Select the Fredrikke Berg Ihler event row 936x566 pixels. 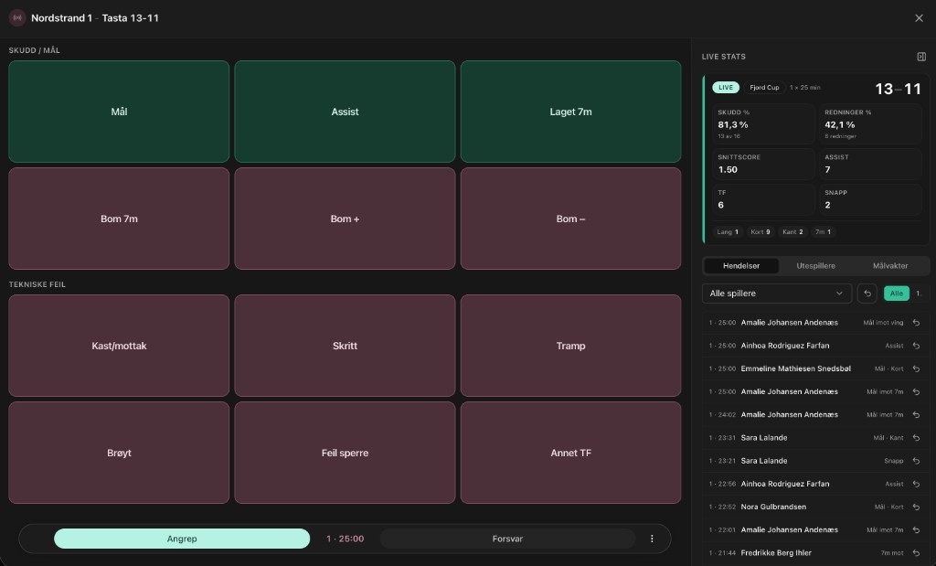click(815, 553)
